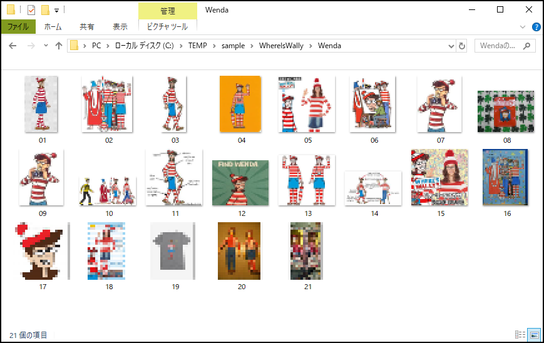This screenshot has height=343, width=544.
Task: Select the blue-framed image 16
Action: (x=505, y=178)
